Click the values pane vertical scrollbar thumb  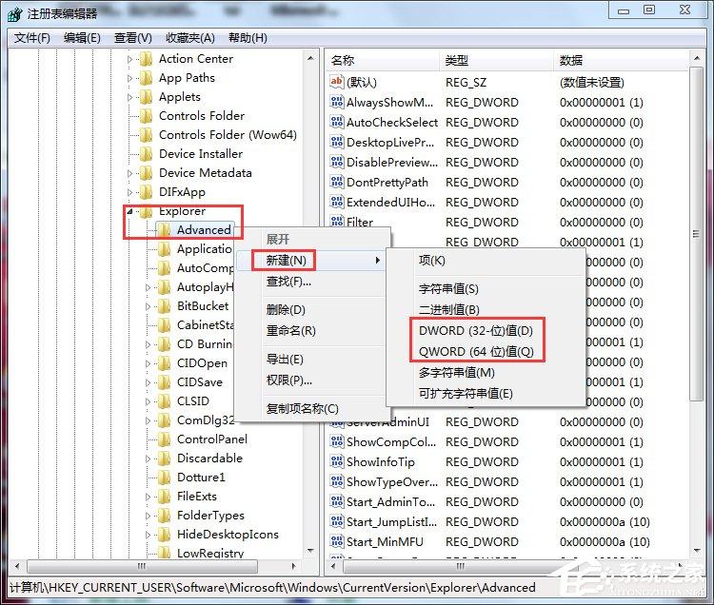(696, 234)
